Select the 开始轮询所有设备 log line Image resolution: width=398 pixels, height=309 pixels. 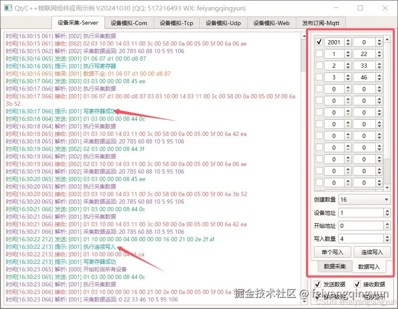click(66, 269)
